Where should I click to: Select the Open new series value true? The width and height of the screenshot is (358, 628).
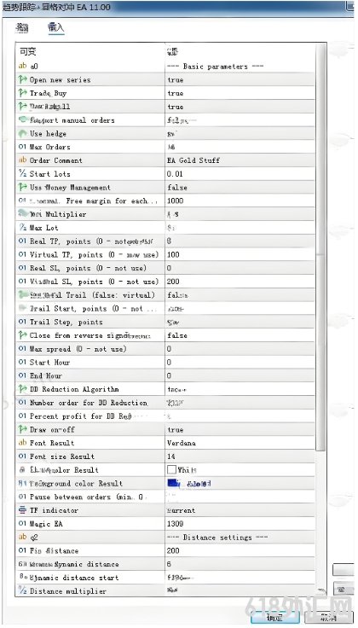pos(176,79)
